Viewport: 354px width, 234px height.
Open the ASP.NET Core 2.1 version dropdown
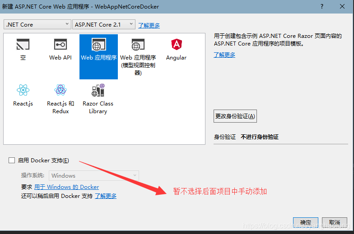104,24
